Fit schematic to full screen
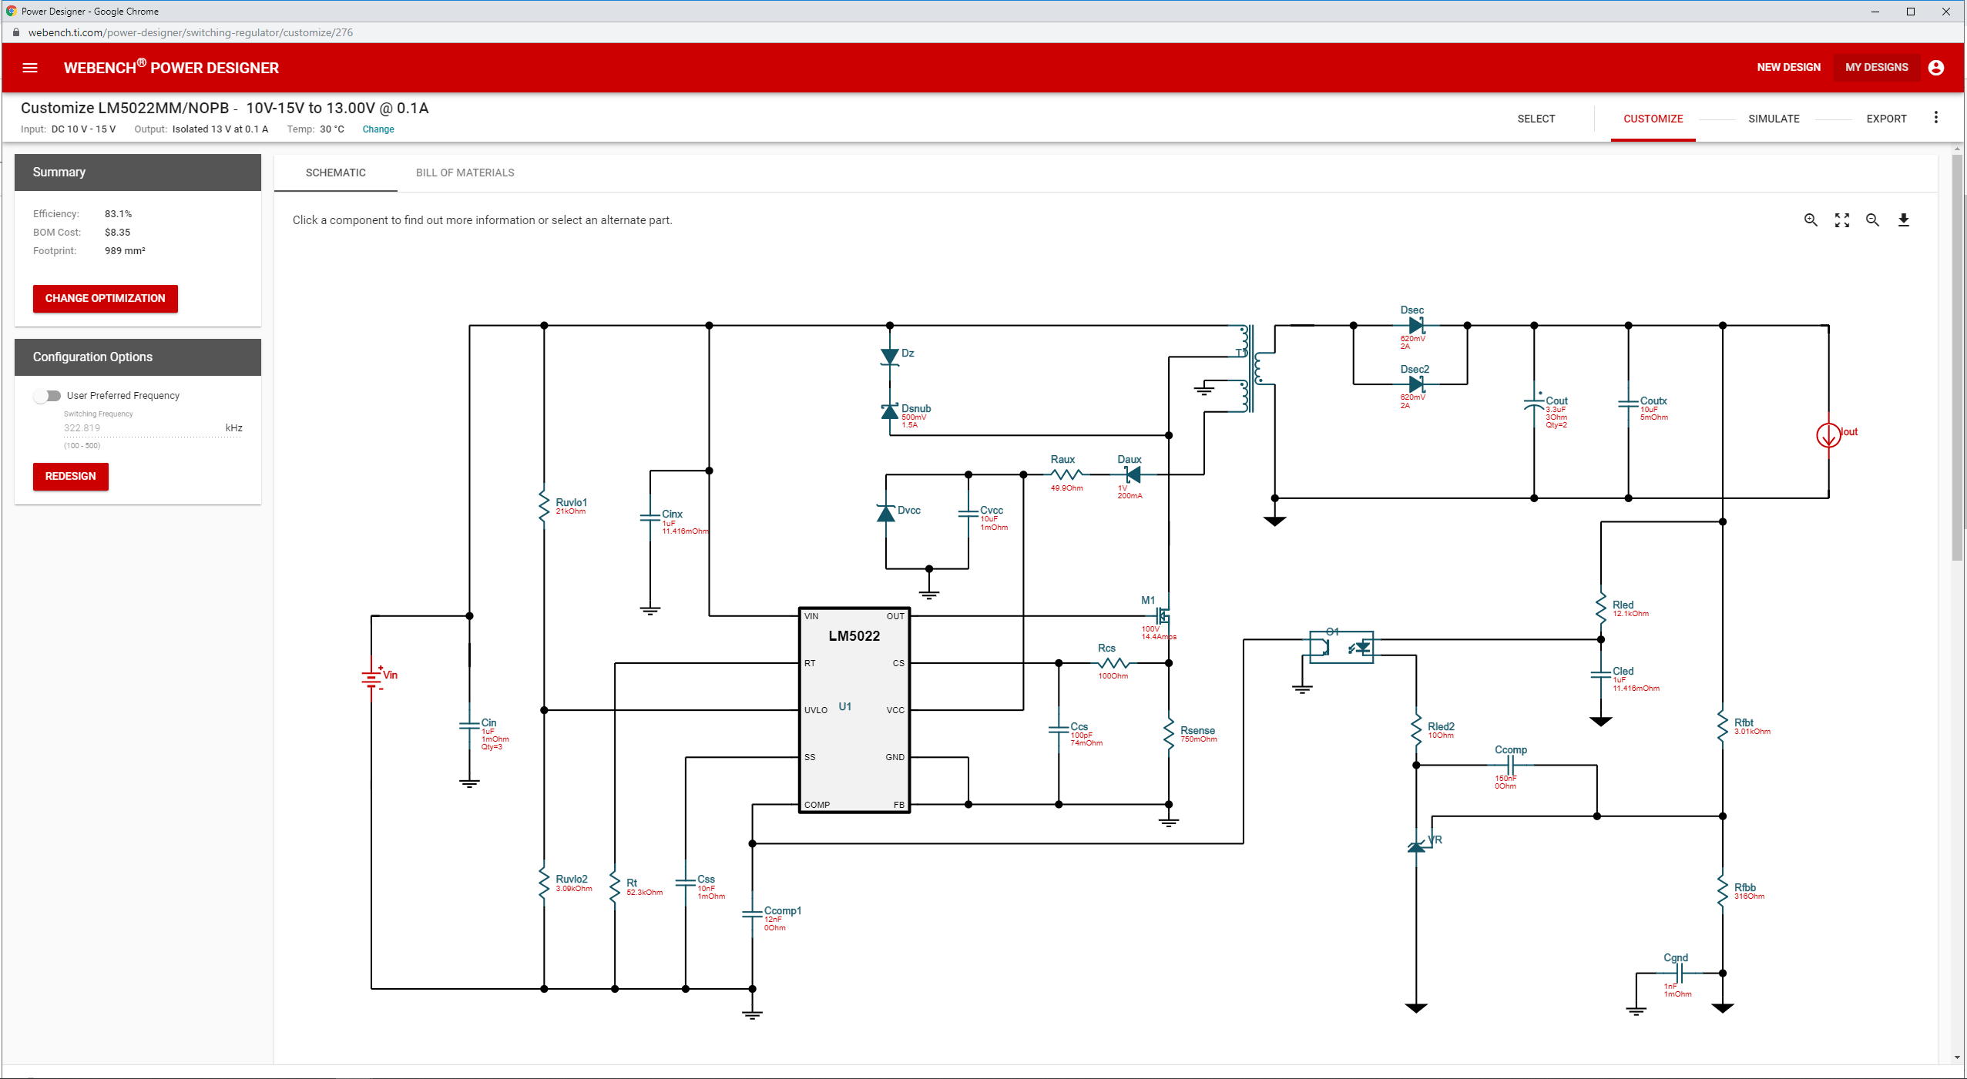Viewport: 1967px width, 1079px height. [x=1841, y=220]
